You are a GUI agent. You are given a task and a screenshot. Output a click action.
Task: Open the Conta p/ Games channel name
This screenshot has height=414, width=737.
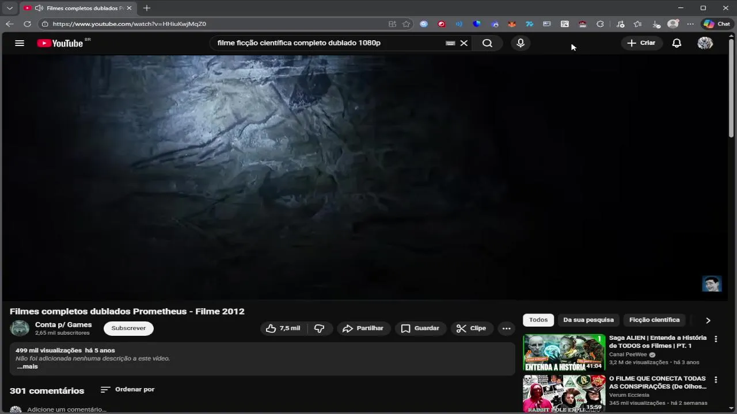63,325
